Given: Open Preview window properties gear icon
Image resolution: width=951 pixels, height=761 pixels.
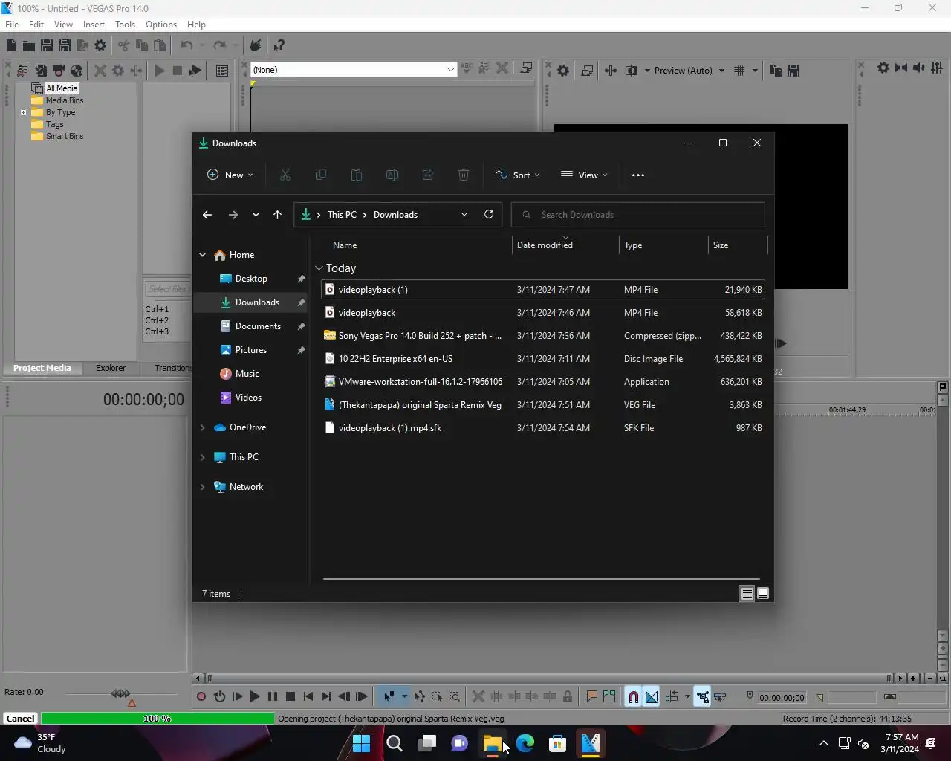Looking at the screenshot, I should 563,71.
